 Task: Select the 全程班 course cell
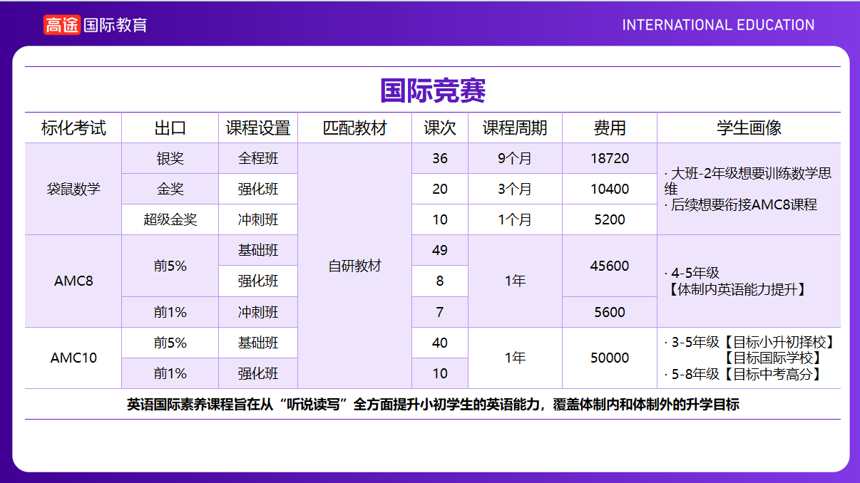pyautogui.click(x=258, y=158)
